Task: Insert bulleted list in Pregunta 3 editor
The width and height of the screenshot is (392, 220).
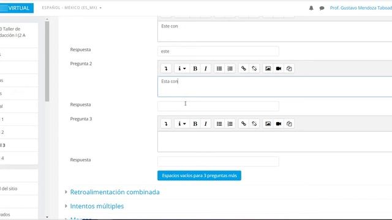Action: pyautogui.click(x=219, y=123)
